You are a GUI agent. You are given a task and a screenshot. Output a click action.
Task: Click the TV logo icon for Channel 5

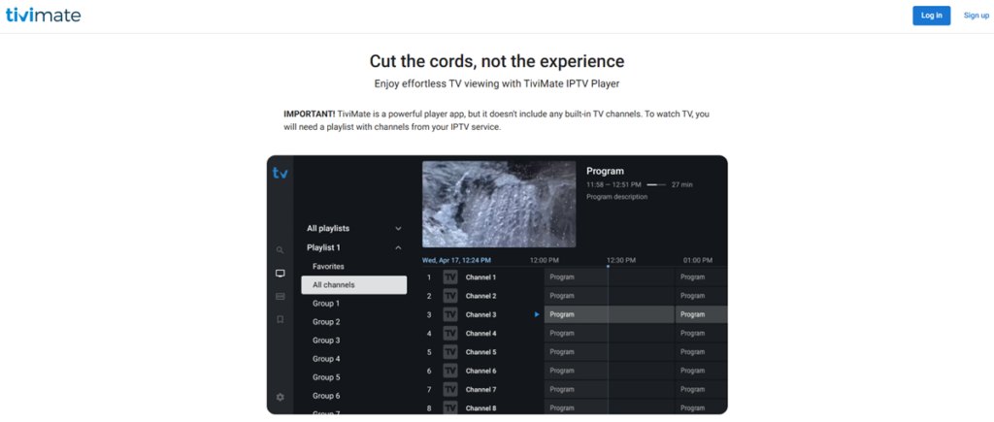coord(450,352)
